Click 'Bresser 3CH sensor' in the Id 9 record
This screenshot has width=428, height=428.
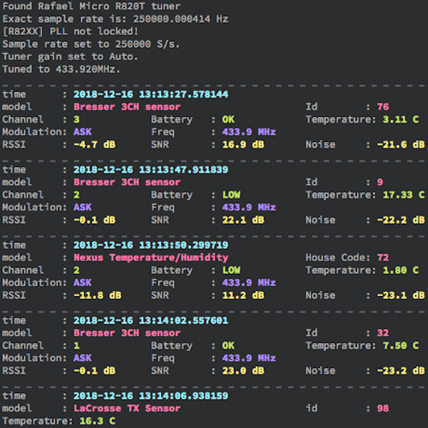pos(127,182)
